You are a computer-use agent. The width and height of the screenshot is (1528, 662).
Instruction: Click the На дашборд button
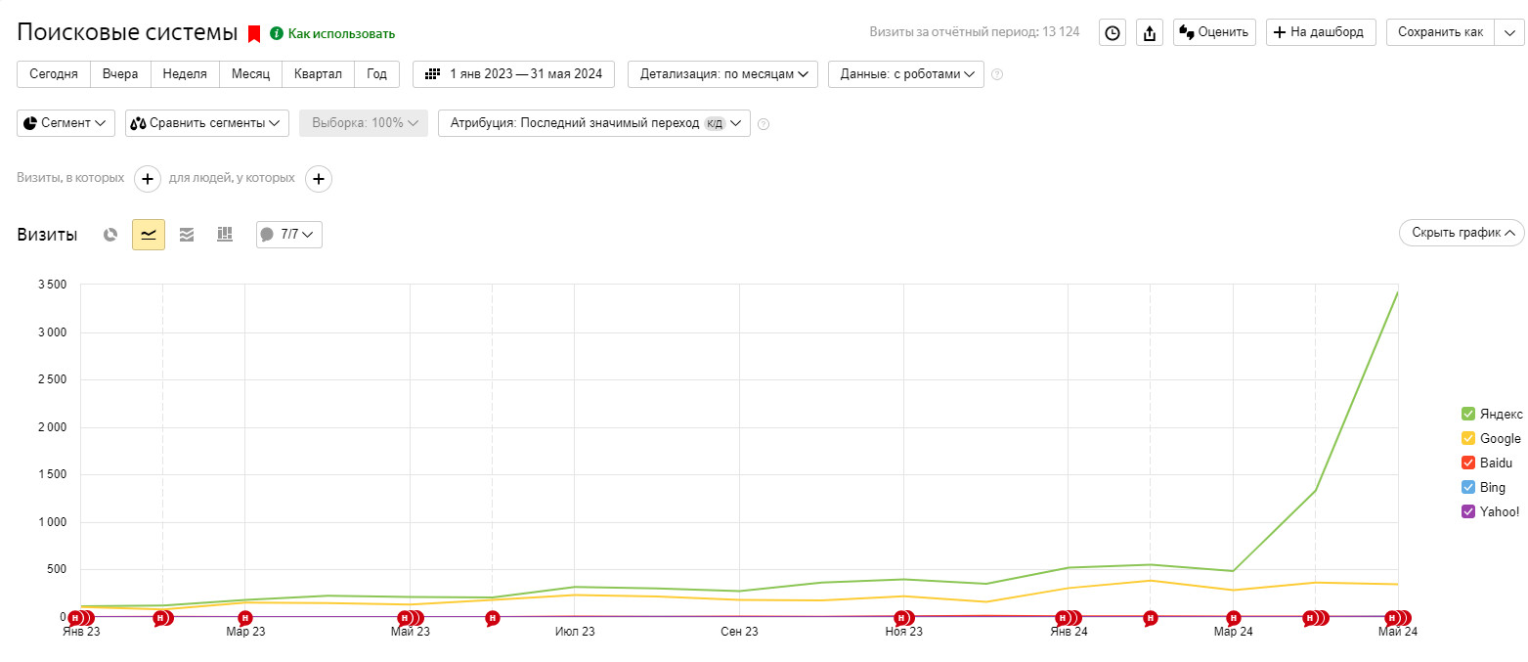(x=1321, y=32)
